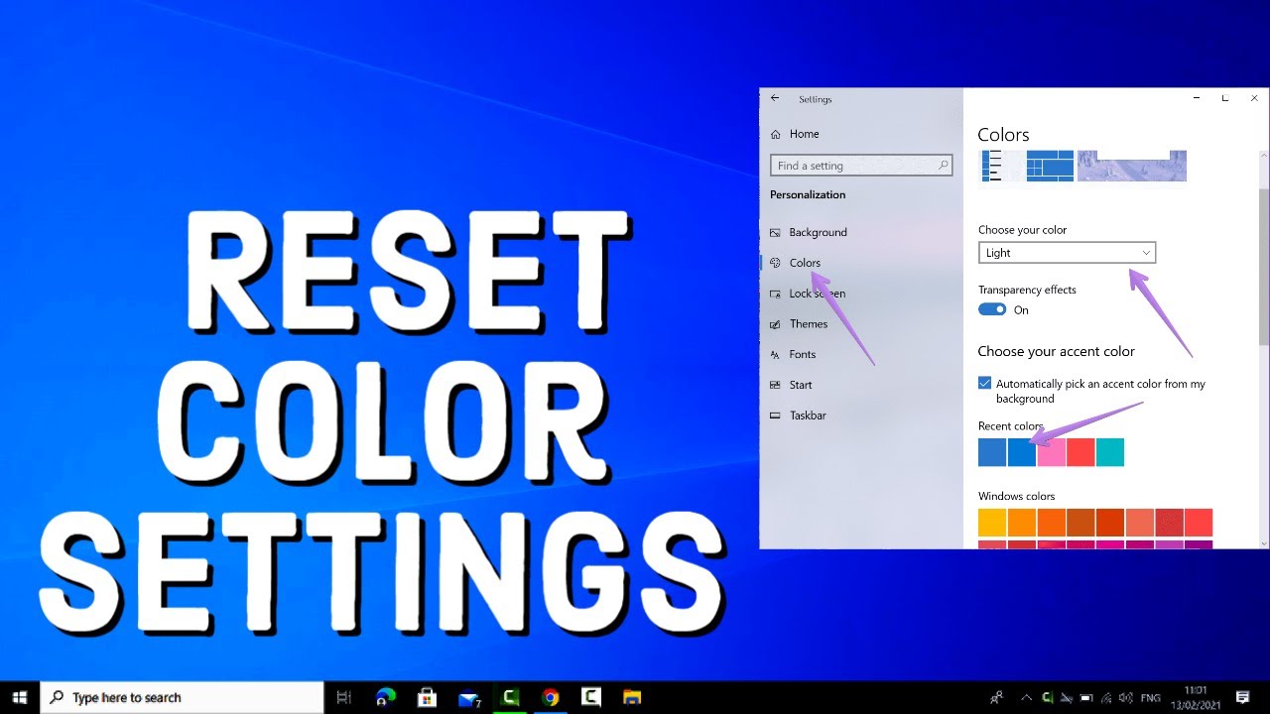This screenshot has height=714, width=1270.
Task: Minimize the Settings window
Action: [1195, 98]
